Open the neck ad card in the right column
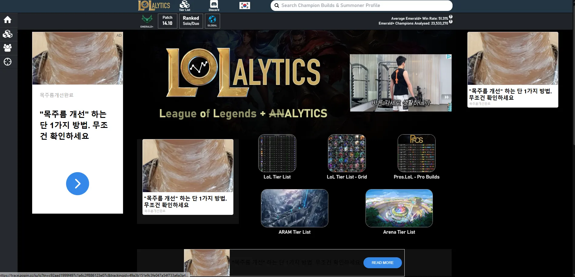The width and height of the screenshot is (575, 277). click(513, 70)
